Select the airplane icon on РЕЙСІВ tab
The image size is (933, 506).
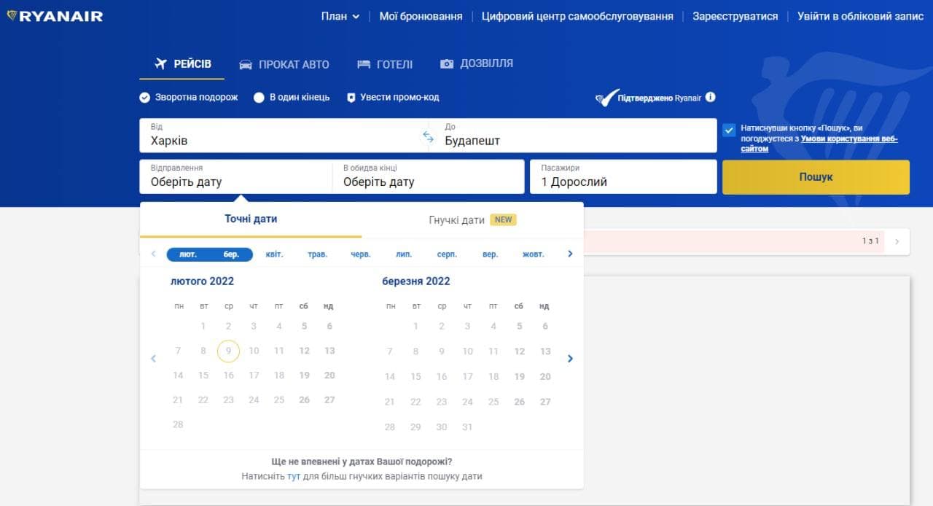coord(161,63)
